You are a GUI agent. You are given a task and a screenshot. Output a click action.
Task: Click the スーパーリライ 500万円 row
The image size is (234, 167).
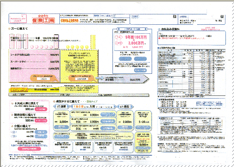35,62
